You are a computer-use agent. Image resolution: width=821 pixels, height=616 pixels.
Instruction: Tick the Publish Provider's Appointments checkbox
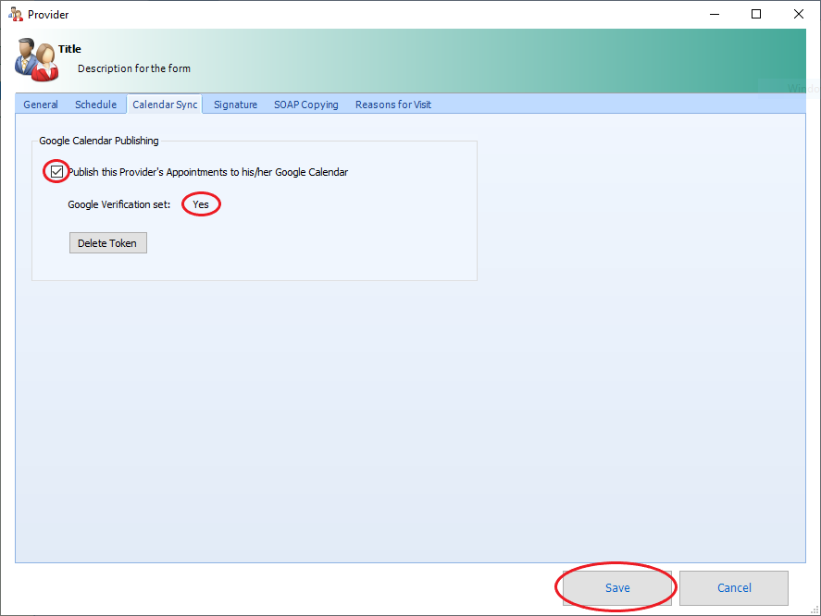pos(57,172)
